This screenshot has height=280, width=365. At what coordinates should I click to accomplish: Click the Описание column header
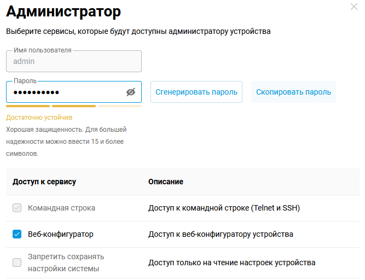[x=165, y=182]
